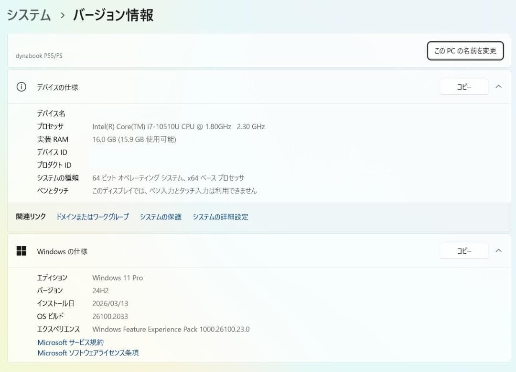Click the info icon beside デバイスの仕様
The height and width of the screenshot is (372, 516).
(x=21, y=87)
